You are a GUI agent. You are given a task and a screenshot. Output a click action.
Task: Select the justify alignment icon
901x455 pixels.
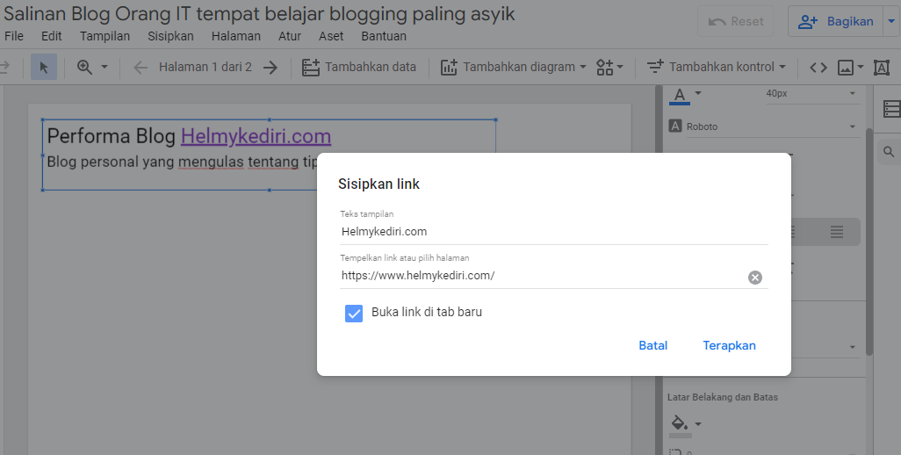[x=837, y=232]
